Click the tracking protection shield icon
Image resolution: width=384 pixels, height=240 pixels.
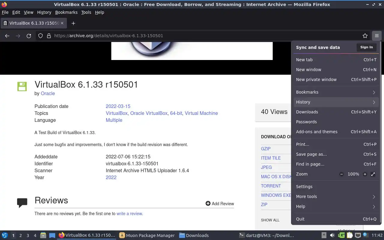[40, 36]
